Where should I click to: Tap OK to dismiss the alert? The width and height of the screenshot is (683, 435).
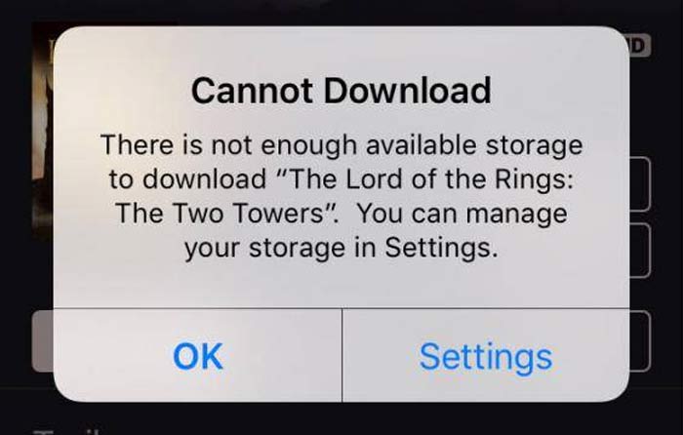coord(198,356)
